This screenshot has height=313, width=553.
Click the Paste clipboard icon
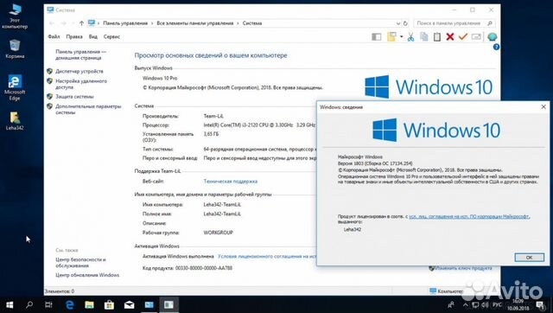437,36
